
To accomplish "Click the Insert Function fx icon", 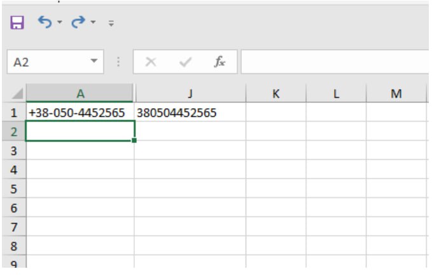I will pyautogui.click(x=219, y=62).
